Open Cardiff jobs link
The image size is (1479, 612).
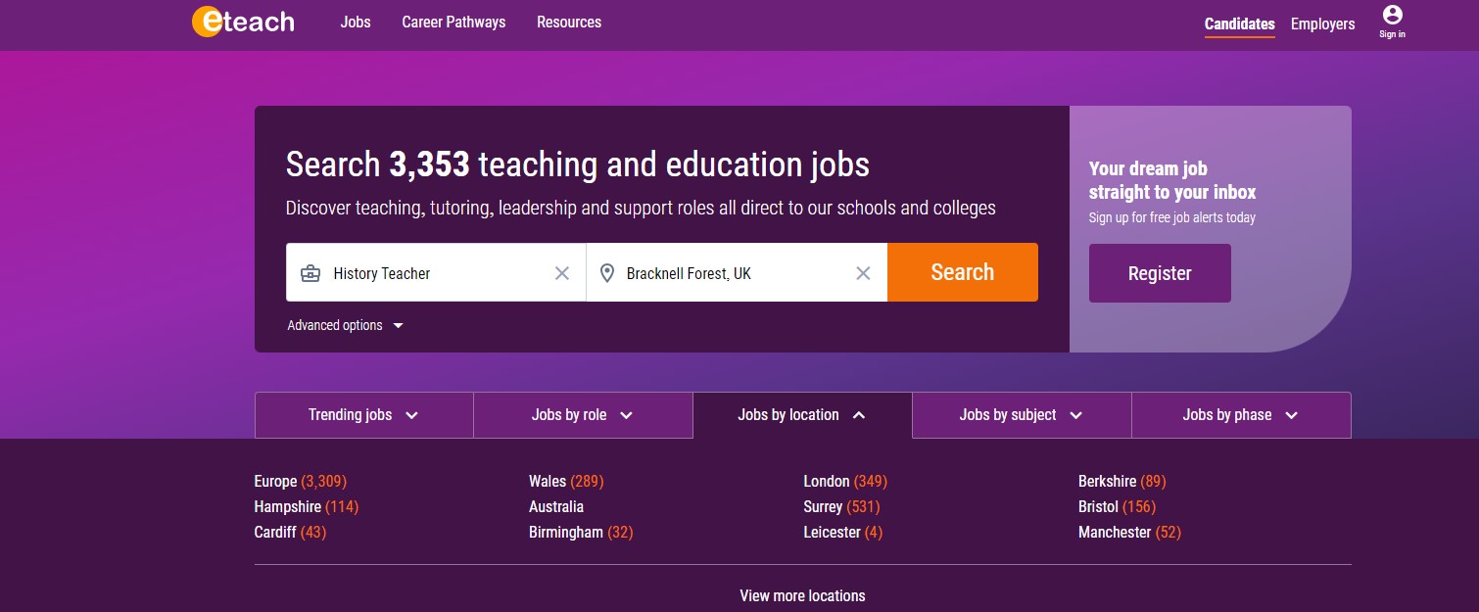290,533
